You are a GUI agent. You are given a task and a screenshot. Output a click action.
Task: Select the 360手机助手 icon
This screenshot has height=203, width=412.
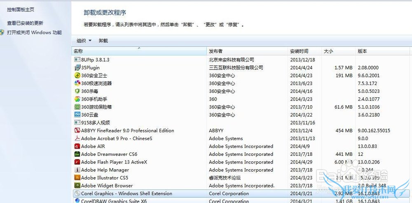coord(77,99)
